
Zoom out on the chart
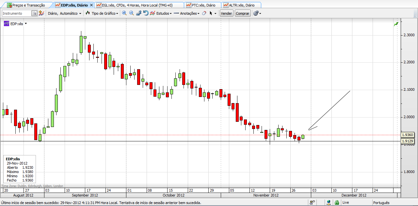[x=132, y=13]
